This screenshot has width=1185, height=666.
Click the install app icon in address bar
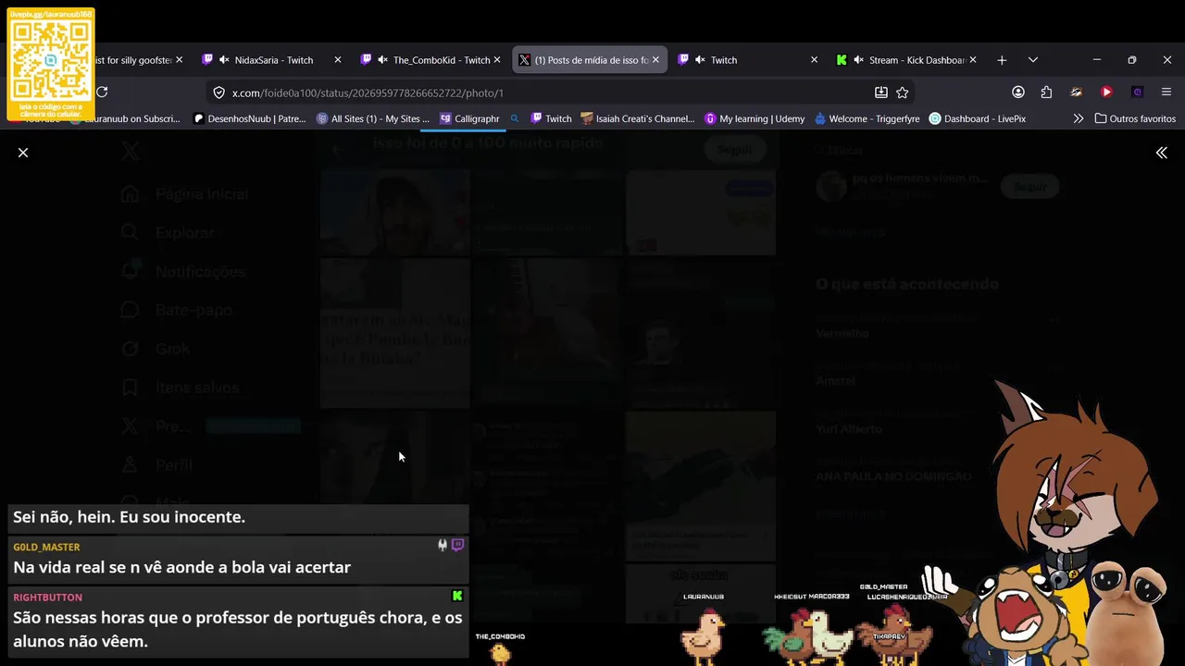[881, 92]
